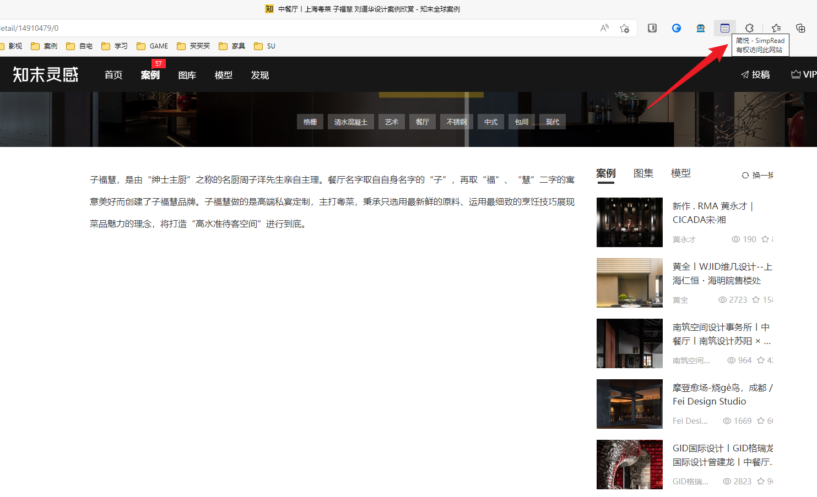The image size is (817, 497).
Task: Open the 学习 bookmarks folder
Action: pos(115,46)
